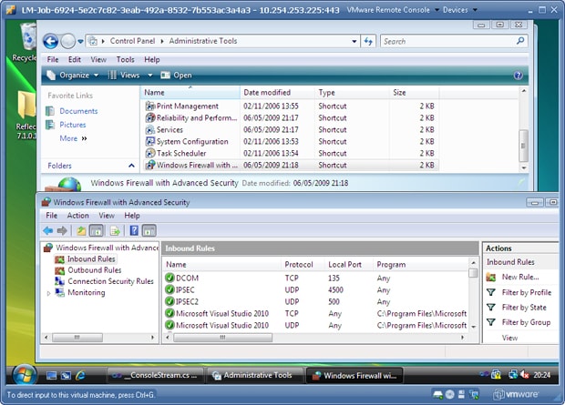Image resolution: width=565 pixels, height=405 pixels.
Task: Open the Views dropdown arrow
Action: pyautogui.click(x=149, y=76)
